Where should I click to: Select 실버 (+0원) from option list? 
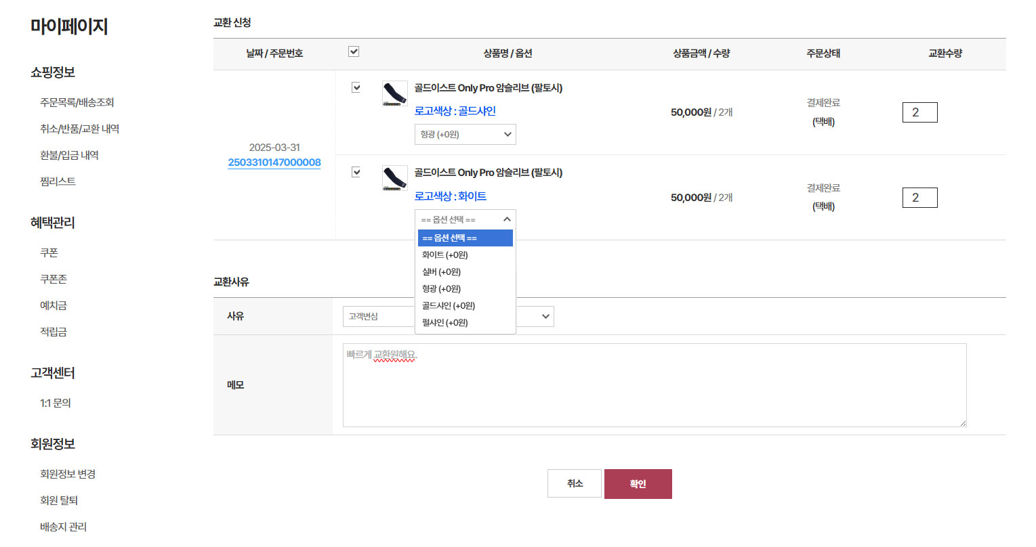tap(465, 272)
